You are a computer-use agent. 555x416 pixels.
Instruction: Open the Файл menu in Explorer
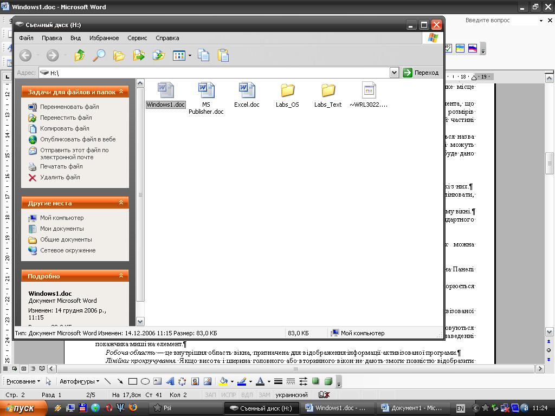click(26, 38)
